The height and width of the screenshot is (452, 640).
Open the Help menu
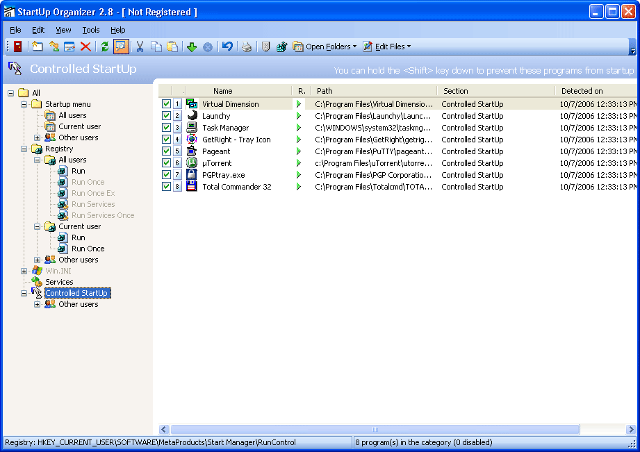tap(118, 30)
